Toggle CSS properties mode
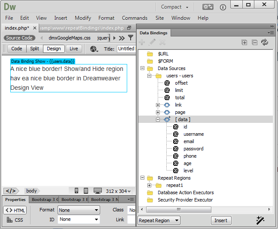Image resolution: width=278 pixels, height=229 pixels. [15, 220]
